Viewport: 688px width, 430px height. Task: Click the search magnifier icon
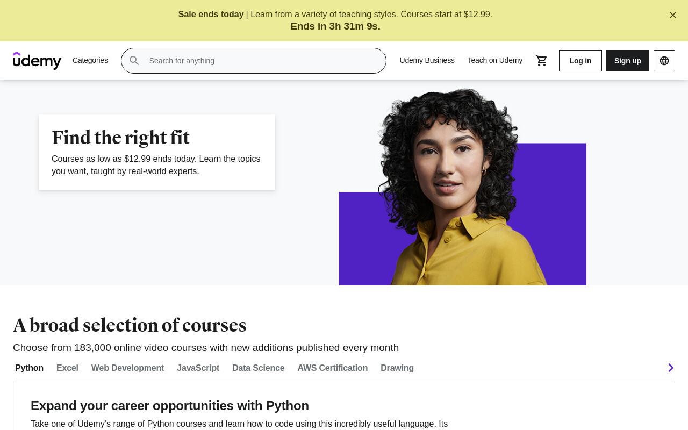coord(134,61)
